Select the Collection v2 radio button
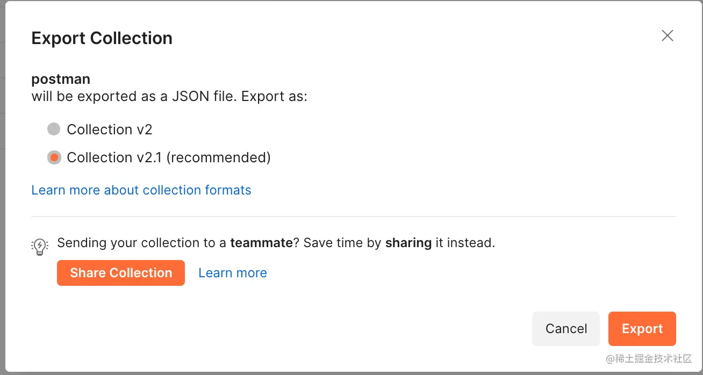The height and width of the screenshot is (375, 703). pyautogui.click(x=54, y=129)
